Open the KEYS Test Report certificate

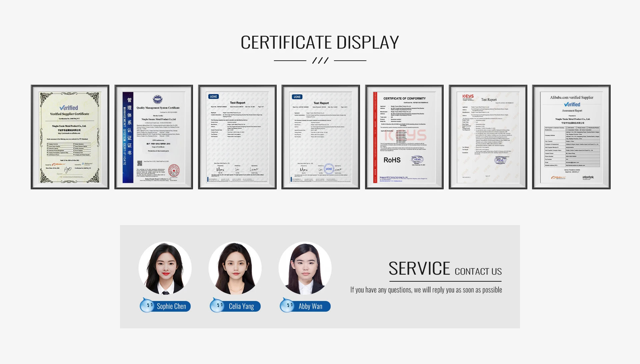tap(488, 137)
